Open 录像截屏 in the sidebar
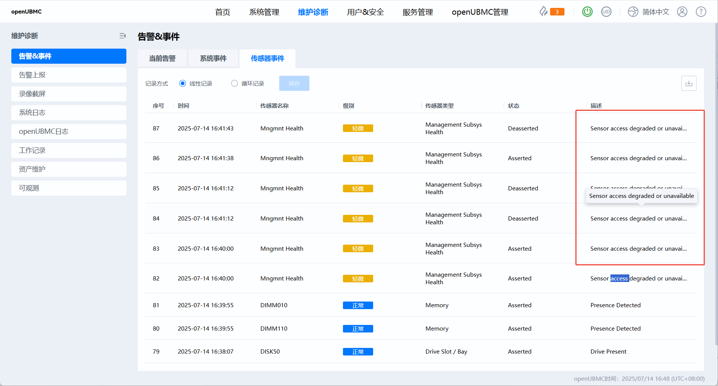This screenshot has width=718, height=386. (69, 94)
